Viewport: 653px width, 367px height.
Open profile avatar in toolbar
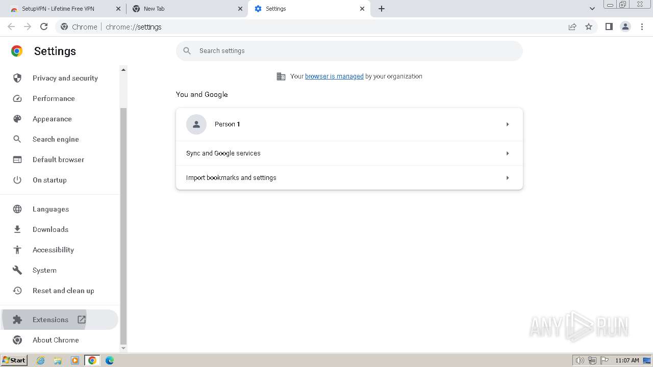coord(625,27)
